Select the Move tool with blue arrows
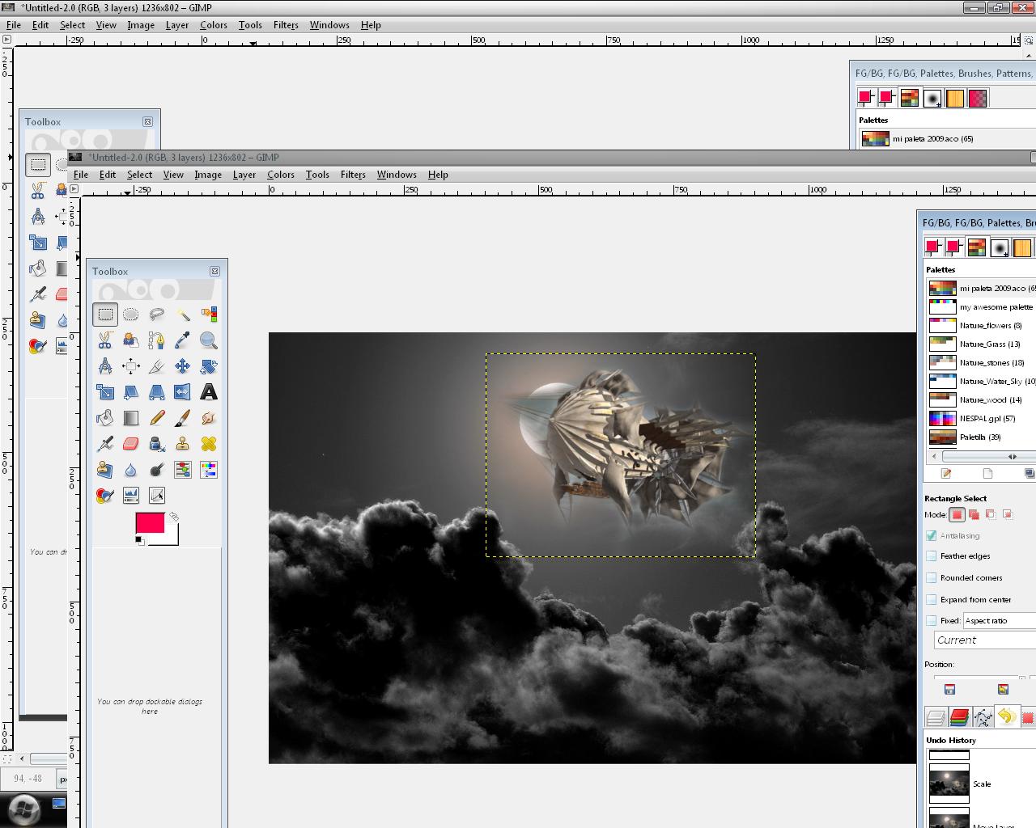 pyautogui.click(x=183, y=366)
